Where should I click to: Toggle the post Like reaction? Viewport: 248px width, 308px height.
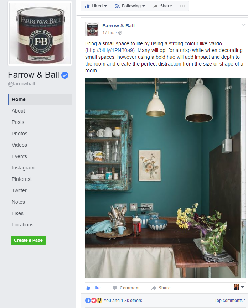coord(93,288)
